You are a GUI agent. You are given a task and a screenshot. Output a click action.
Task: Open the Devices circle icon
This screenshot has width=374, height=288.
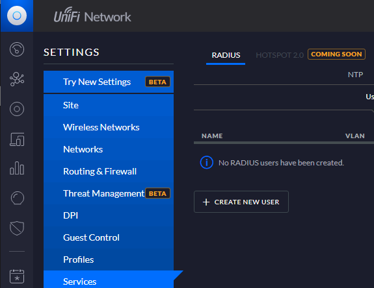click(x=17, y=109)
